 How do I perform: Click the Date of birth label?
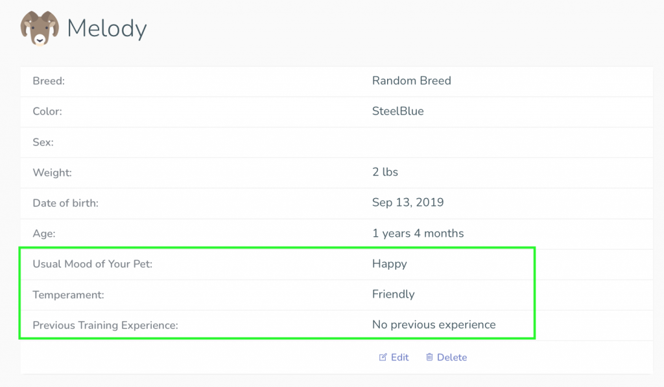(x=65, y=203)
